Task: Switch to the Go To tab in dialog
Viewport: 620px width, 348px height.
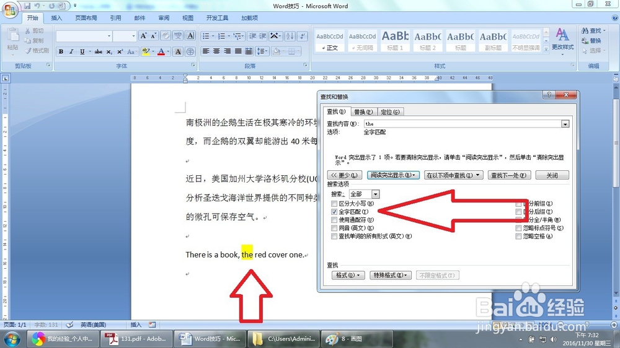Action: [390, 112]
